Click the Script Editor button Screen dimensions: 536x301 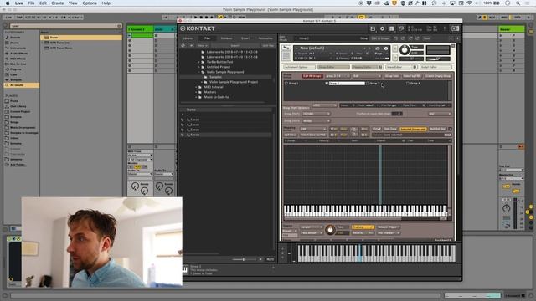coord(435,67)
